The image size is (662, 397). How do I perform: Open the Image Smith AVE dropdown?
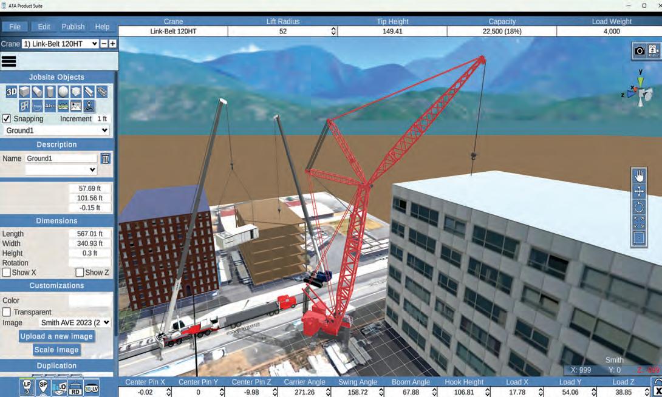point(75,322)
